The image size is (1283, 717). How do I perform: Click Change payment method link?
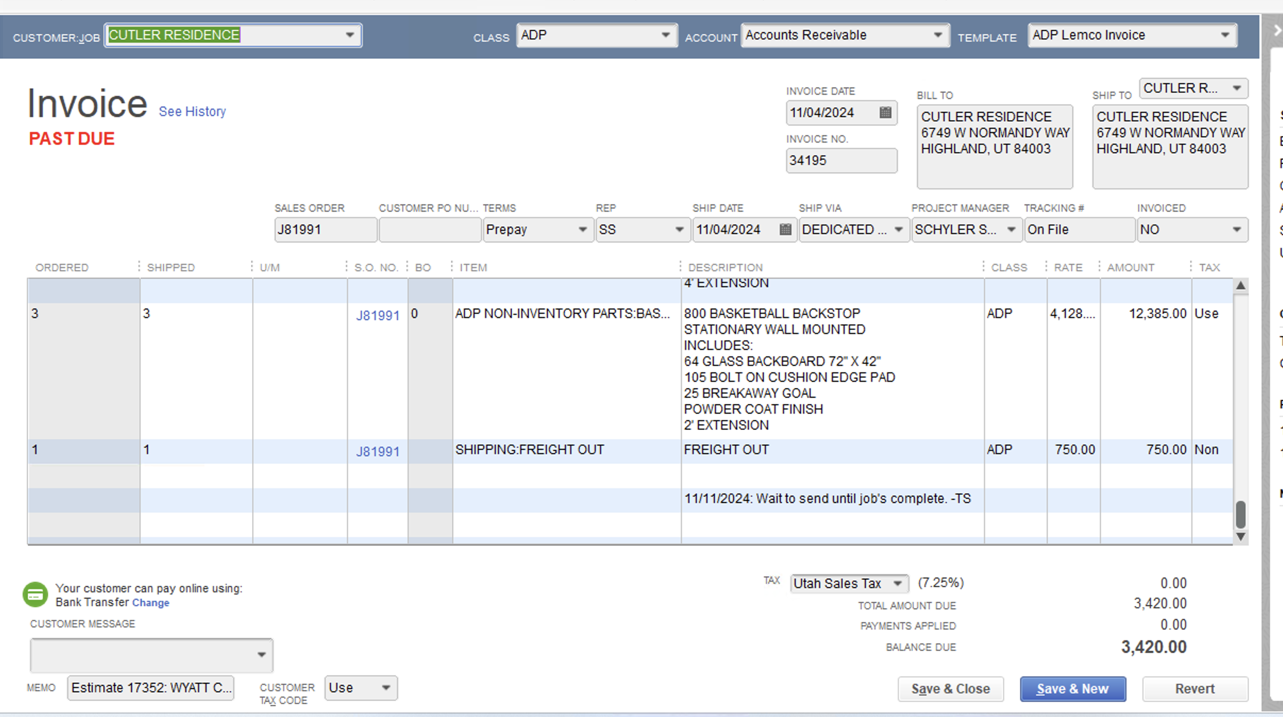(x=151, y=603)
